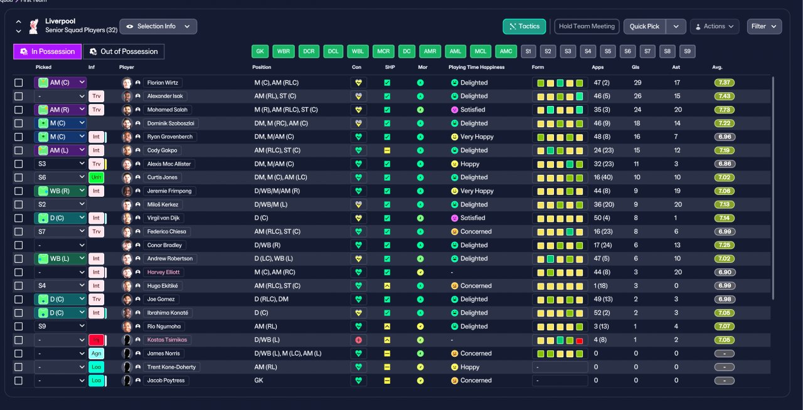The width and height of the screenshot is (803, 410).
Task: Open the arrow next to Quick Pick
Action: click(x=676, y=26)
